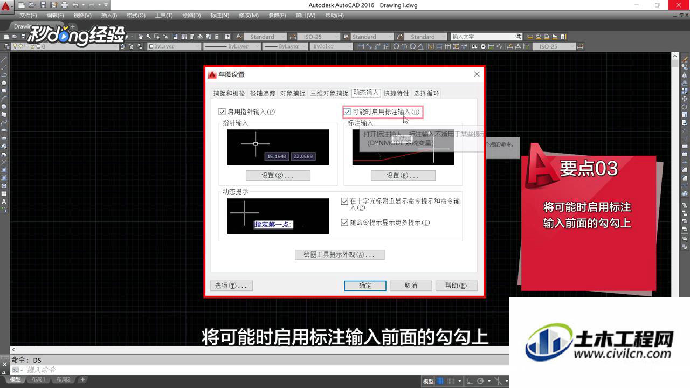The width and height of the screenshot is (690, 388).
Task: Toggle 随命令提示显示更多提示(I) checkbox
Action: coord(344,223)
